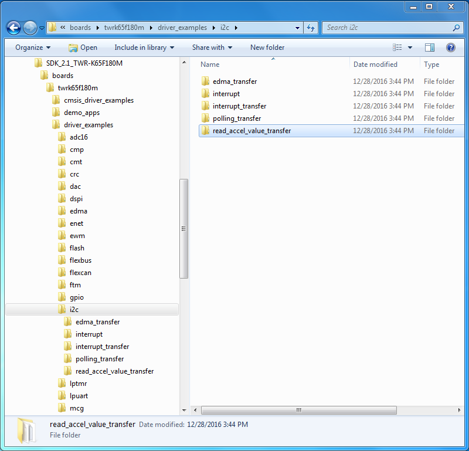This screenshot has height=451, width=469.
Task: Click the file list horizontal scrollbar thumb
Action: click(x=299, y=410)
